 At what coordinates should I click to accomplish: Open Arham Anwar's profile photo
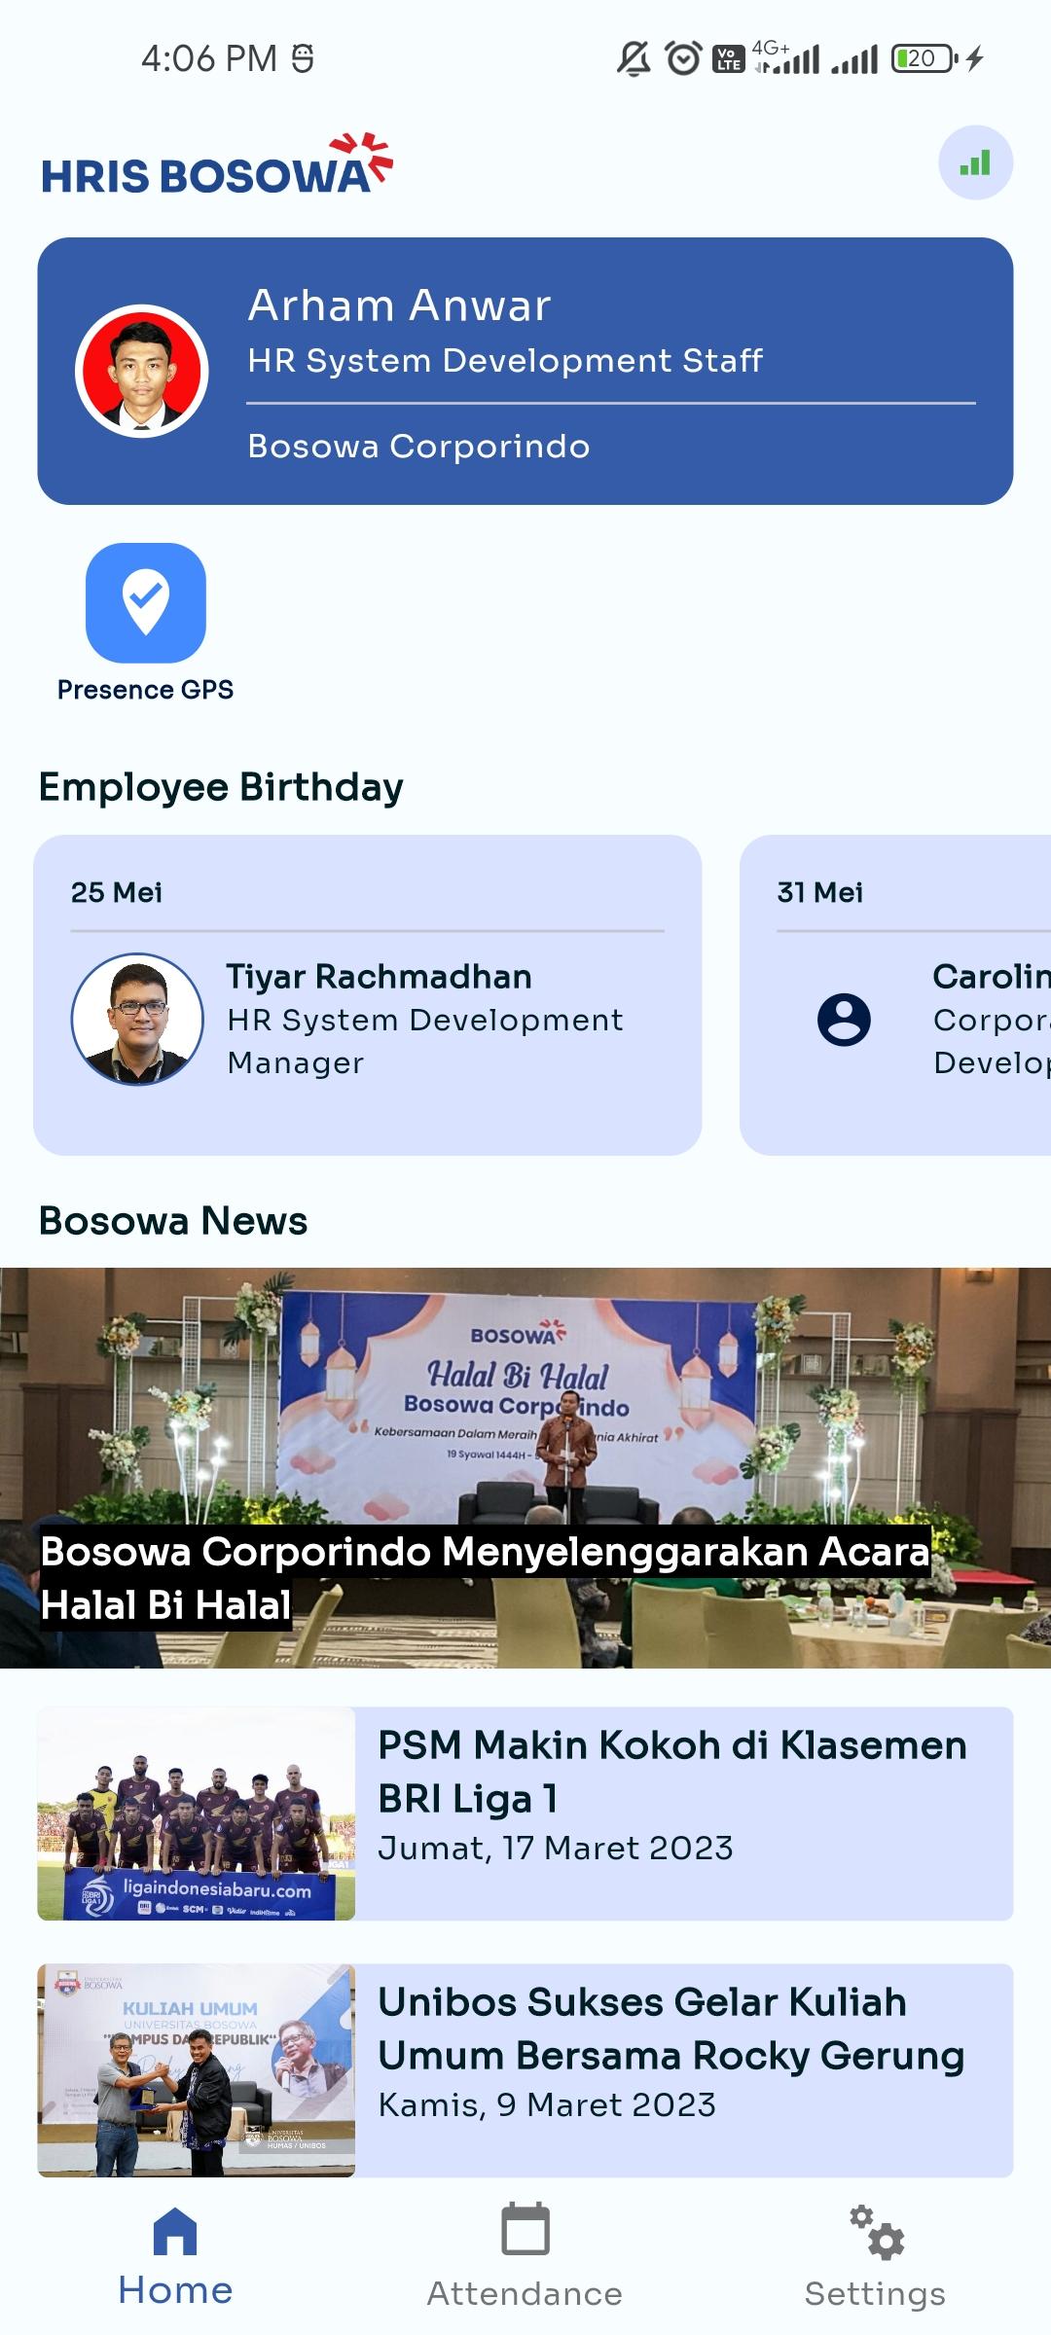tap(142, 371)
